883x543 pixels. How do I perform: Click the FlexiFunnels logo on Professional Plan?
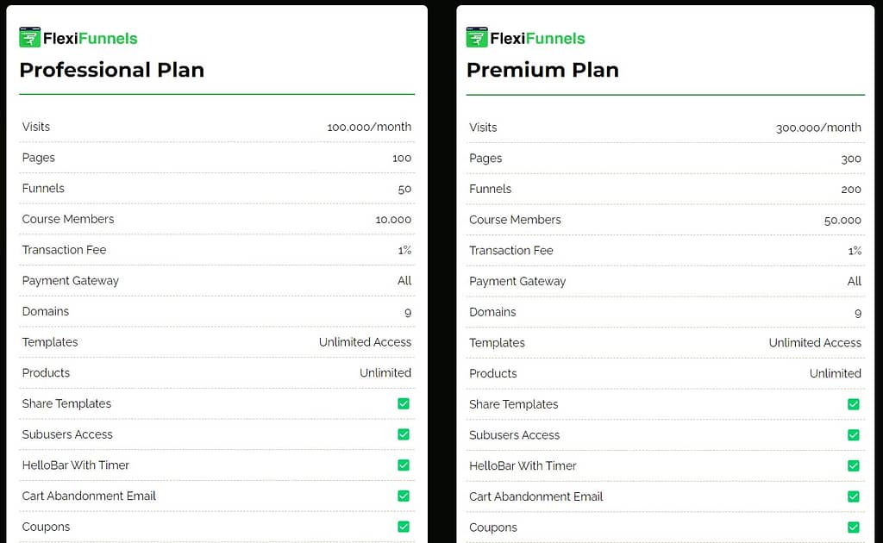pos(78,38)
